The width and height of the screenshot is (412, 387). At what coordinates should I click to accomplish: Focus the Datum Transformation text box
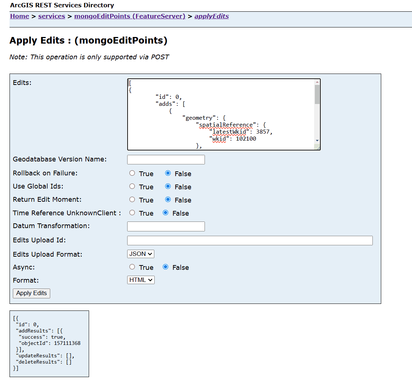coord(166,226)
